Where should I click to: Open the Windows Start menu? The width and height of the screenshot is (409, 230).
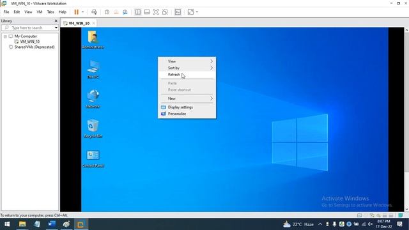click(7, 224)
